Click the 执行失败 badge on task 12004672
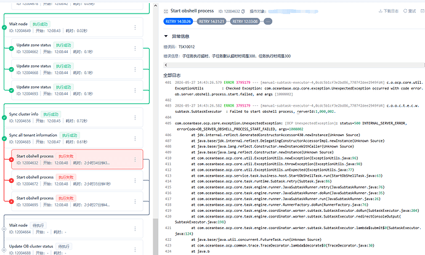The image size is (425, 255). (x=66, y=177)
